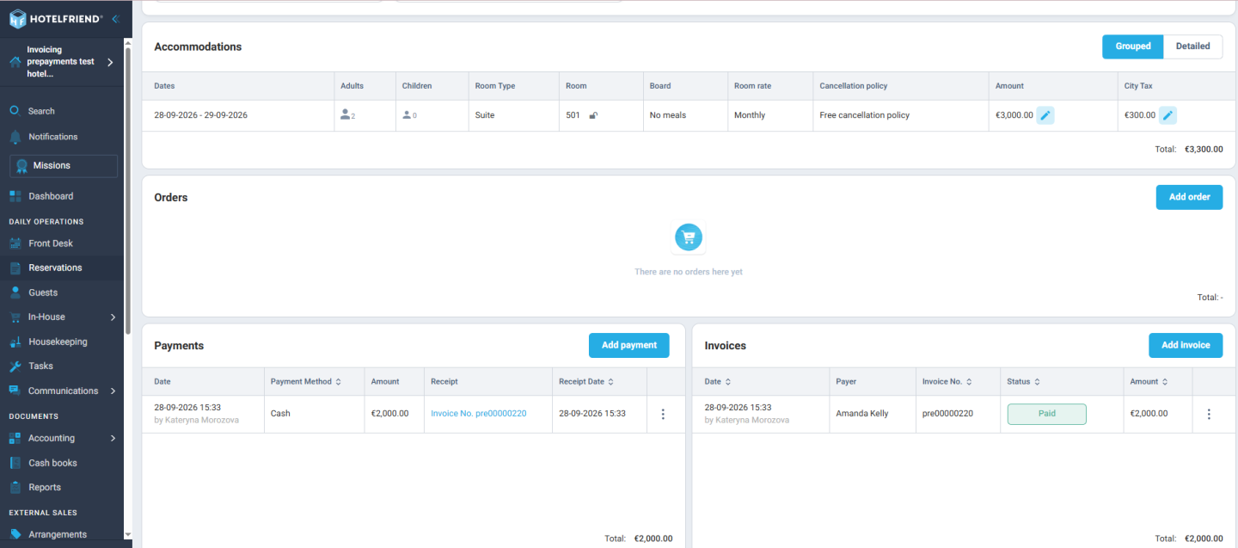The width and height of the screenshot is (1238, 548).
Task: Expand hotel selector chevron
Action: 110,62
